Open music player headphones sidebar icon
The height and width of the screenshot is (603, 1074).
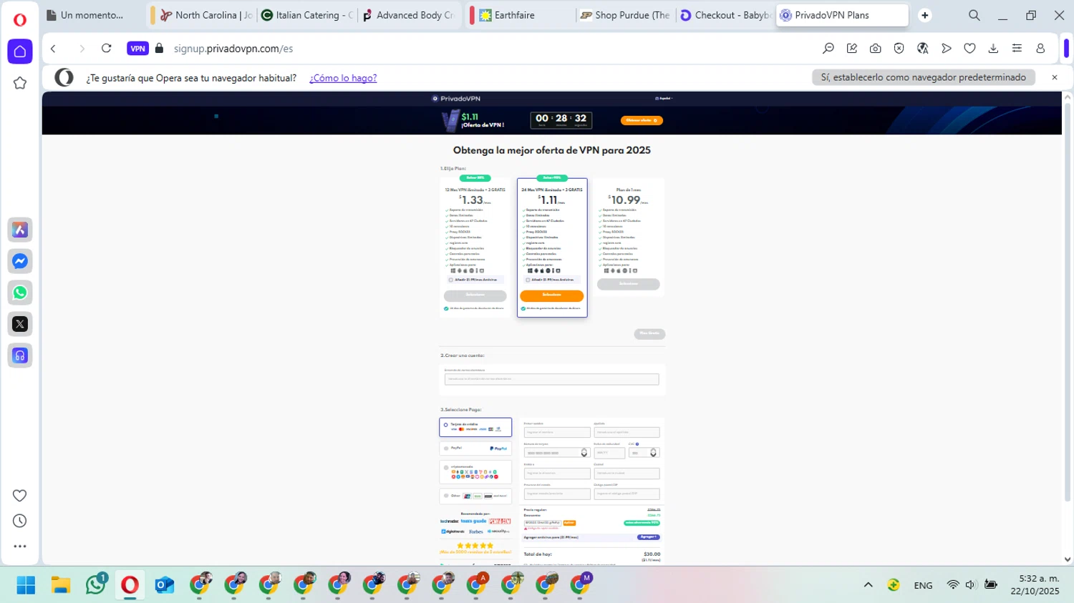[20, 356]
